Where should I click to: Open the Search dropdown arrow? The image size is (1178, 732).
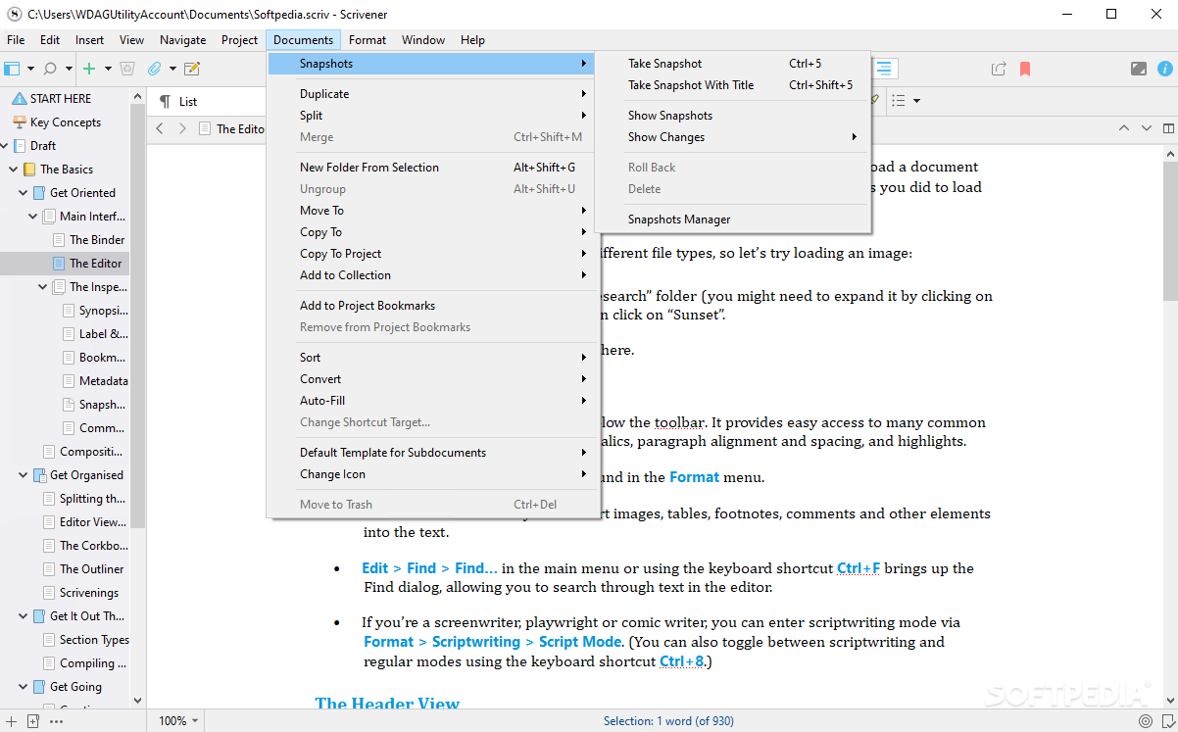click(69, 69)
